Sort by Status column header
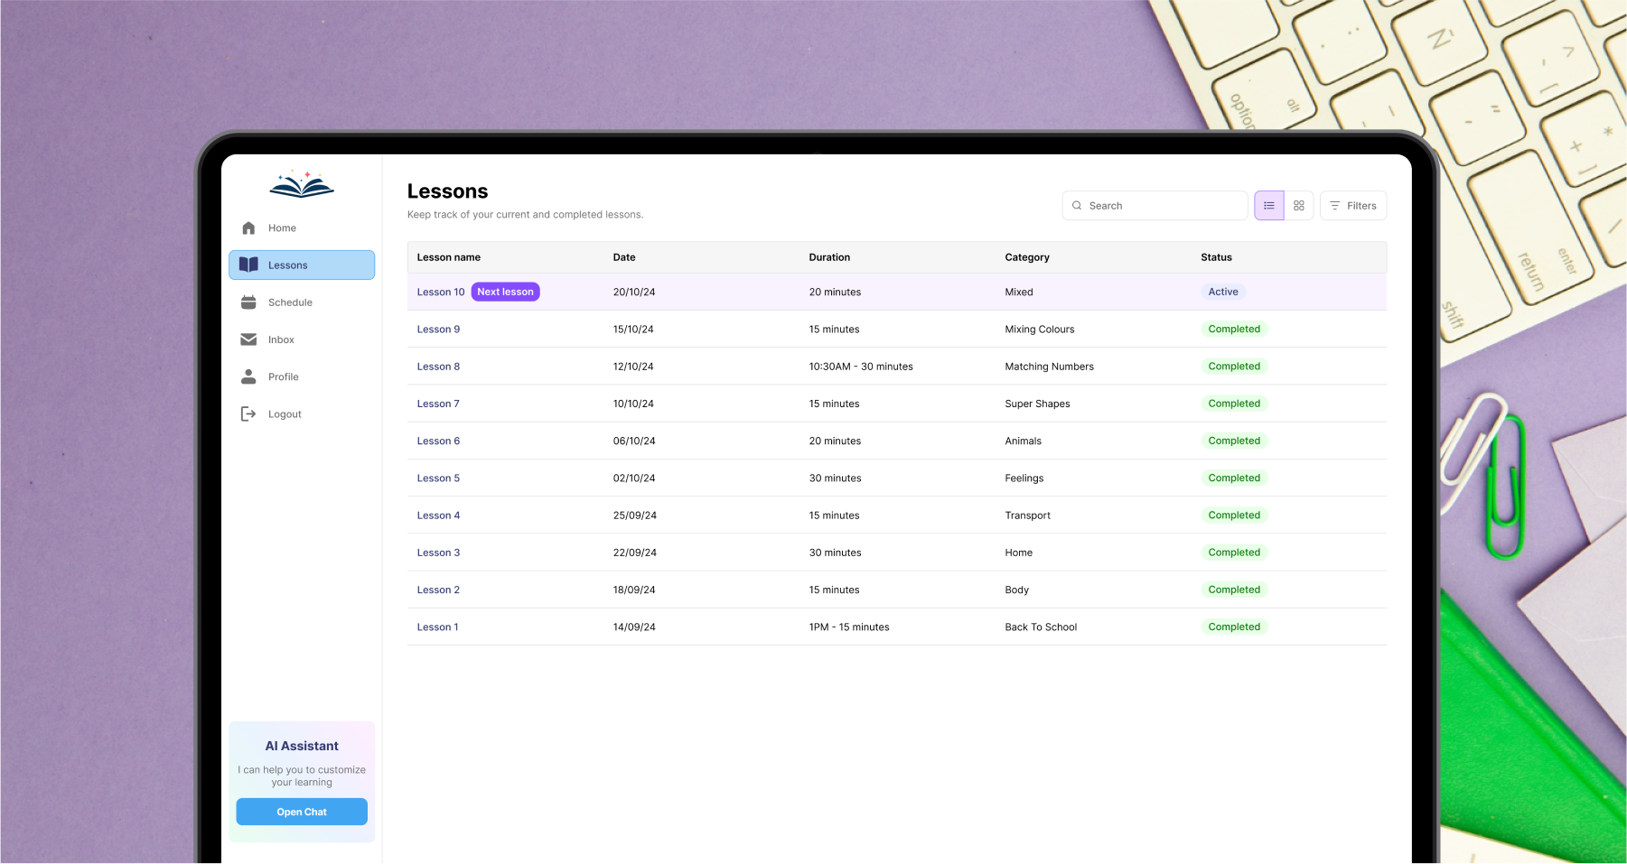The height and width of the screenshot is (864, 1627). 1216,257
